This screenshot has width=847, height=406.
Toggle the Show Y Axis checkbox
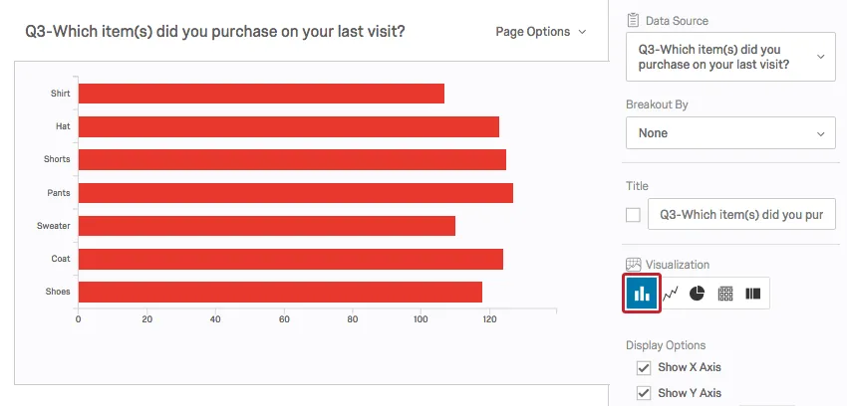point(643,393)
